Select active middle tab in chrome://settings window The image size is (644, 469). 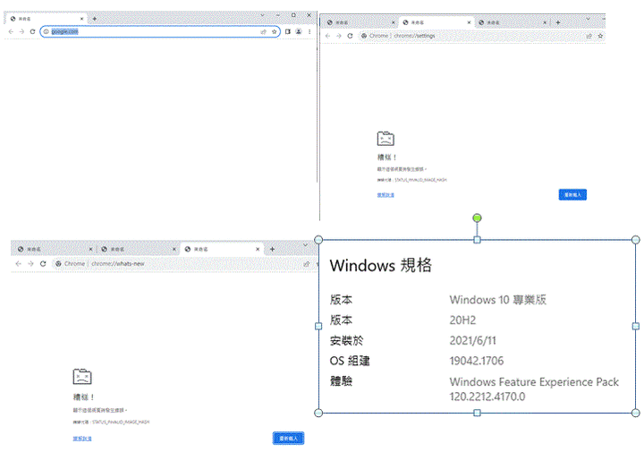436,22
